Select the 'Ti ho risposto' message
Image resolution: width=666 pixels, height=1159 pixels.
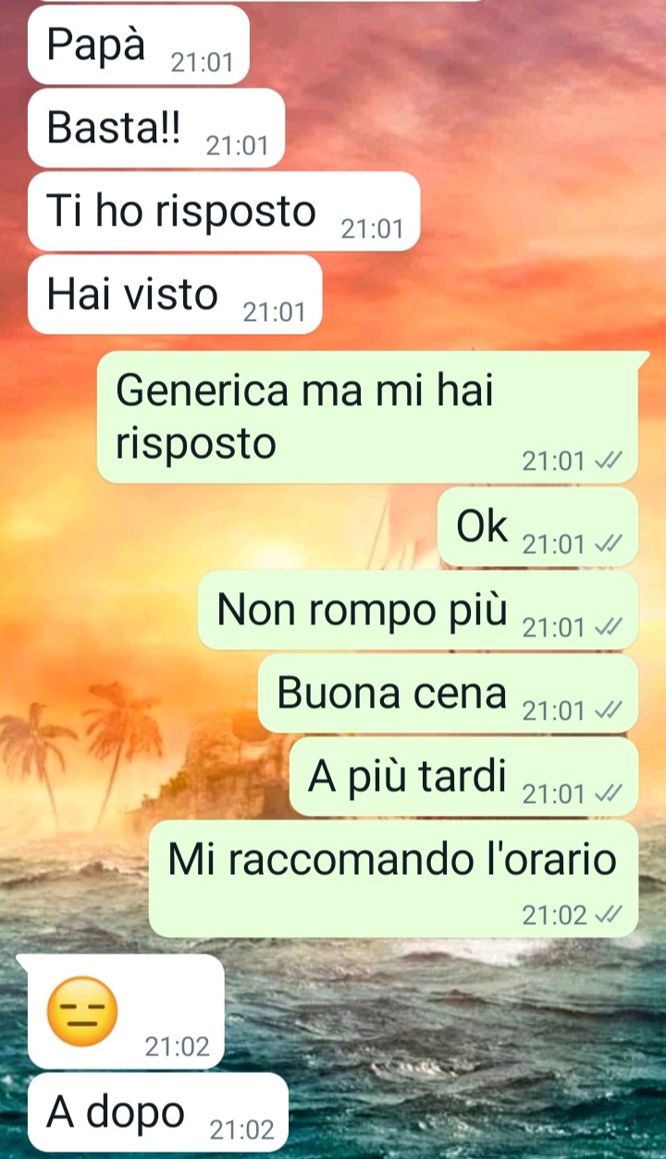(x=224, y=211)
